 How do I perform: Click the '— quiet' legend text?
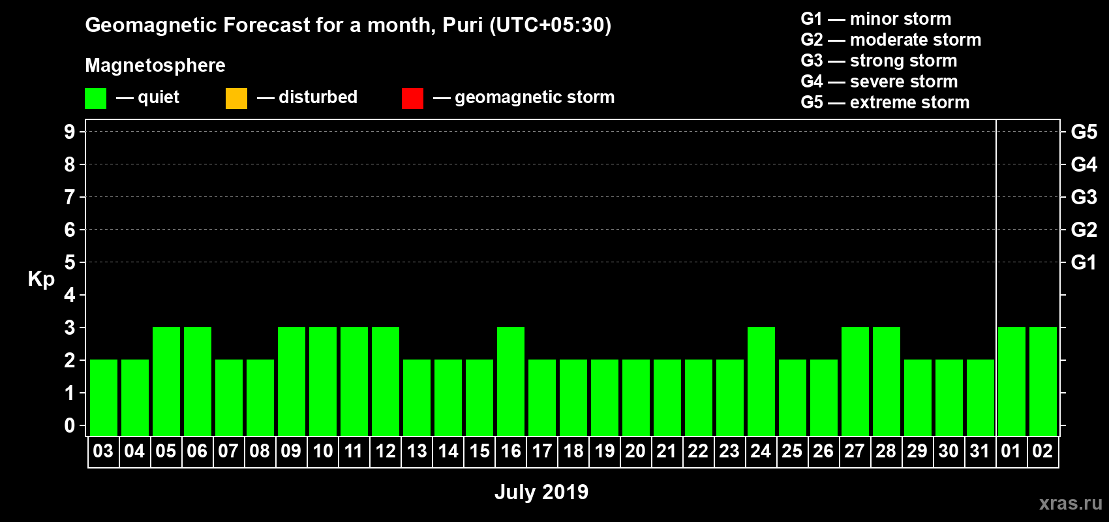147,98
